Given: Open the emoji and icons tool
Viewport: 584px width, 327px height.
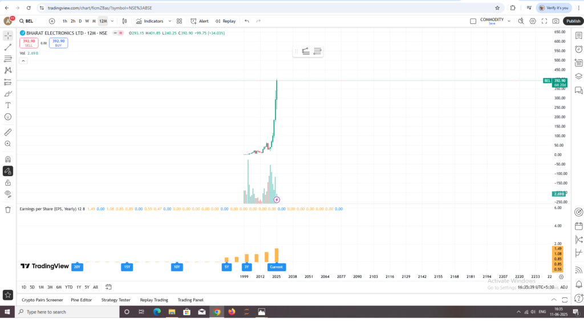Looking at the screenshot, I should coord(8,117).
